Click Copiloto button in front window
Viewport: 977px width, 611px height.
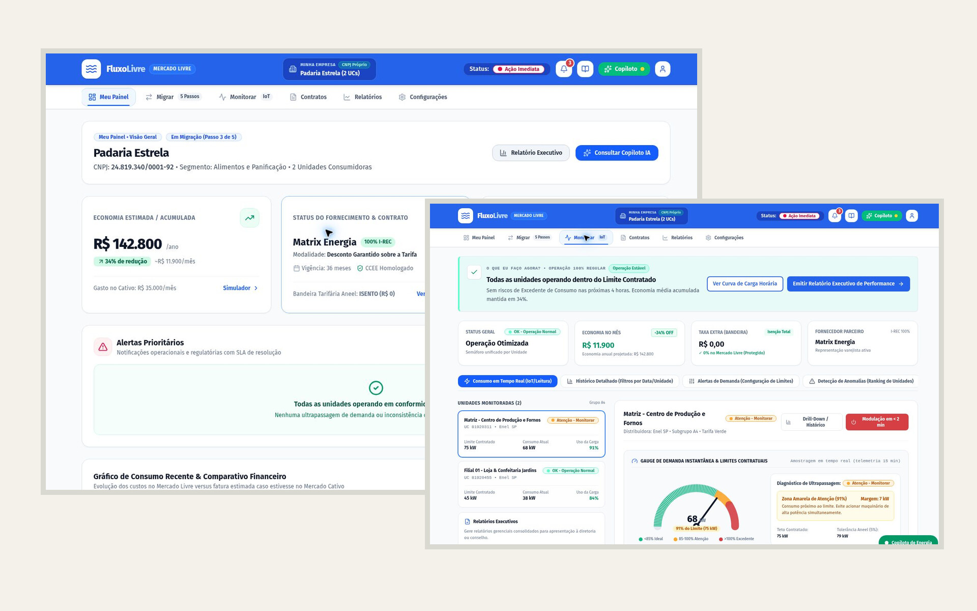tap(882, 216)
